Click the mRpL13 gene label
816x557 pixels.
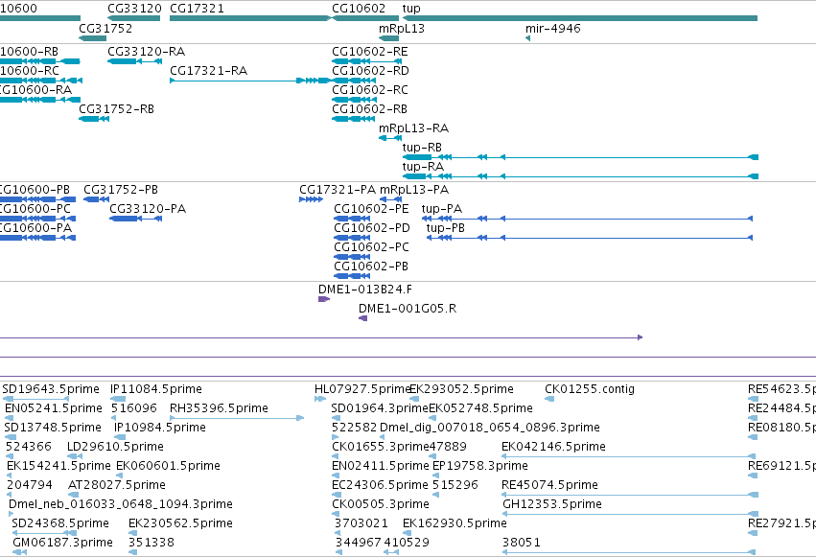click(x=402, y=29)
